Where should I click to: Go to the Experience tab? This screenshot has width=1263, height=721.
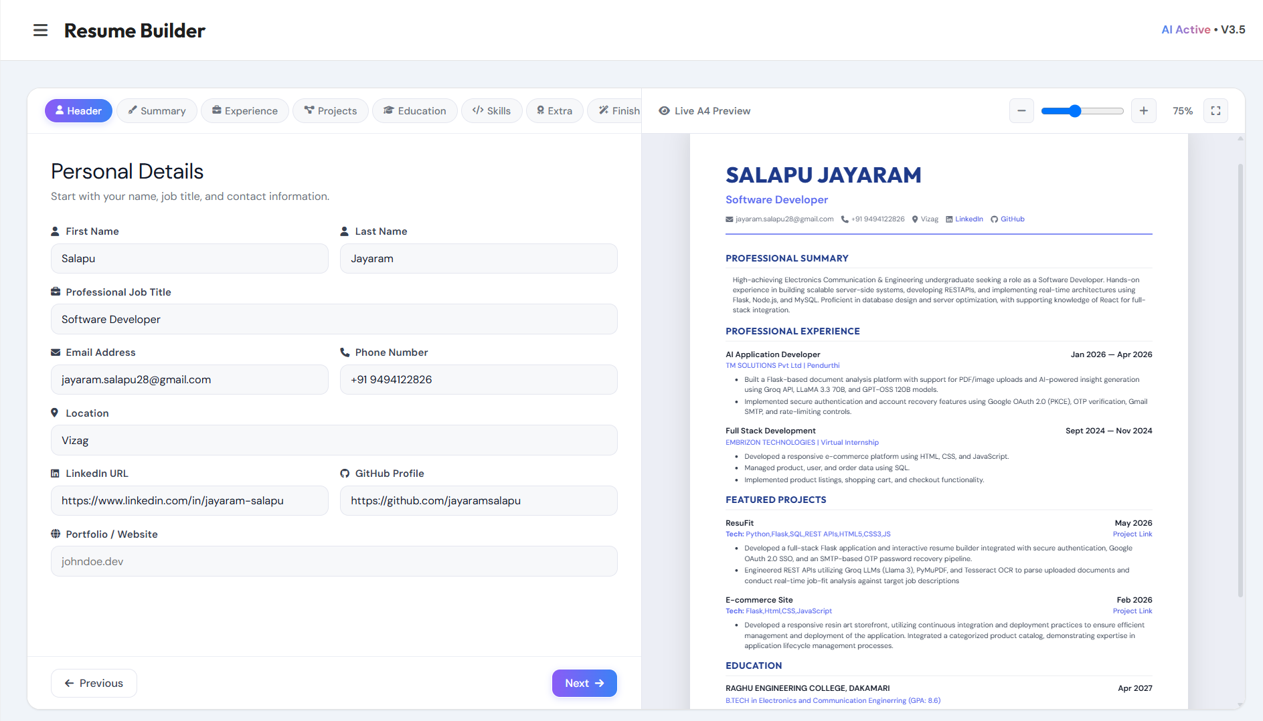point(245,111)
